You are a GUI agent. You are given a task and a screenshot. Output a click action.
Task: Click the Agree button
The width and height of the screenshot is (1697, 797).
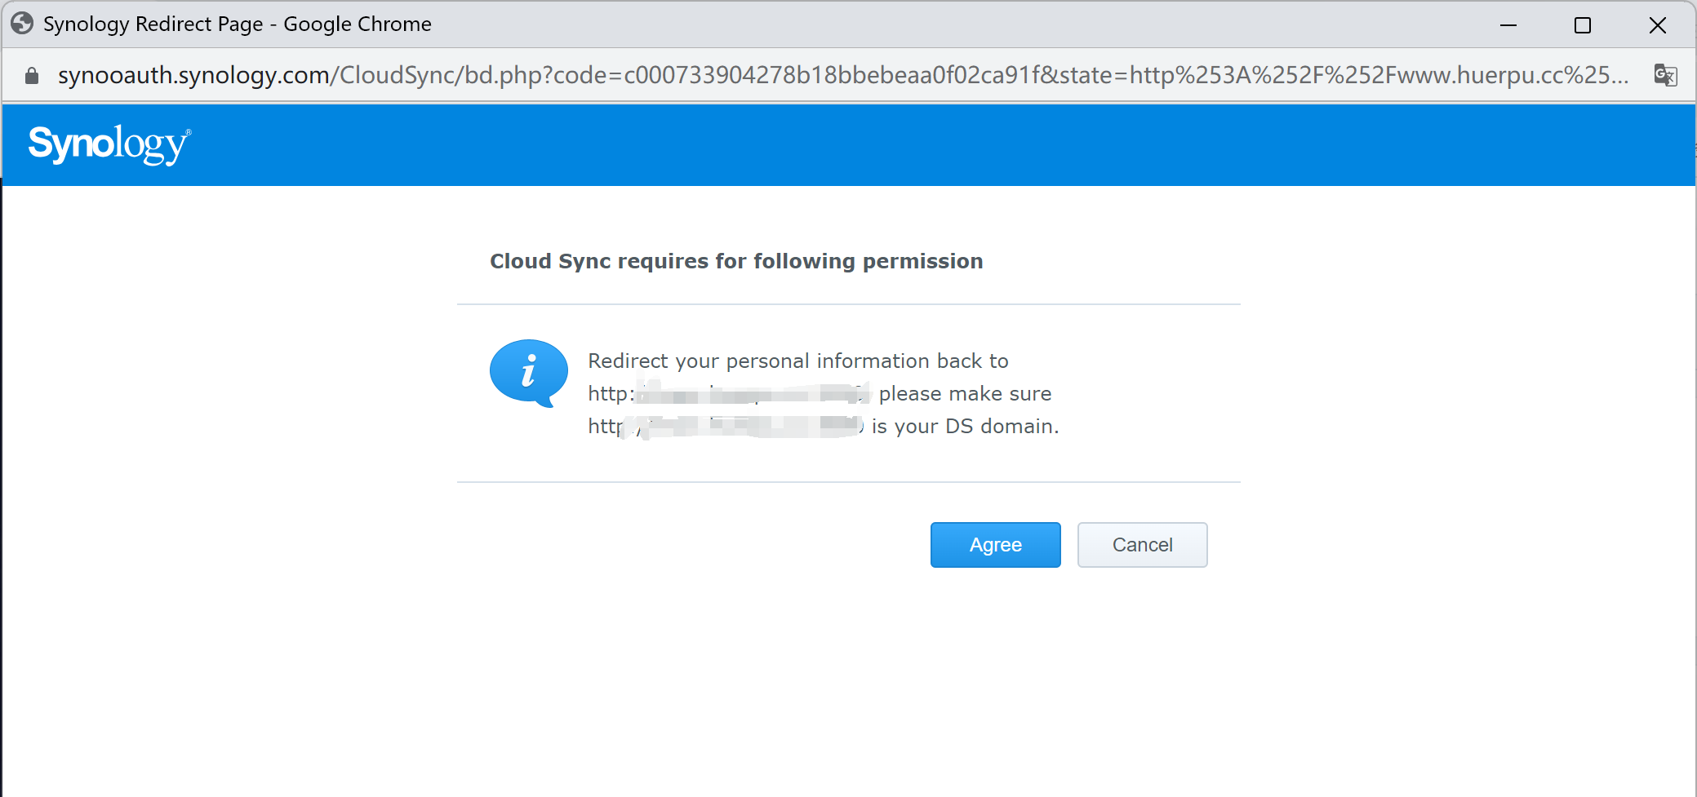point(995,545)
